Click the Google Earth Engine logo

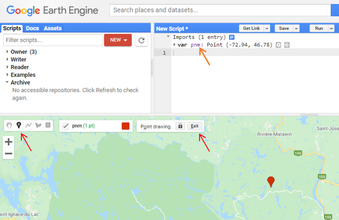pyautogui.click(x=52, y=10)
